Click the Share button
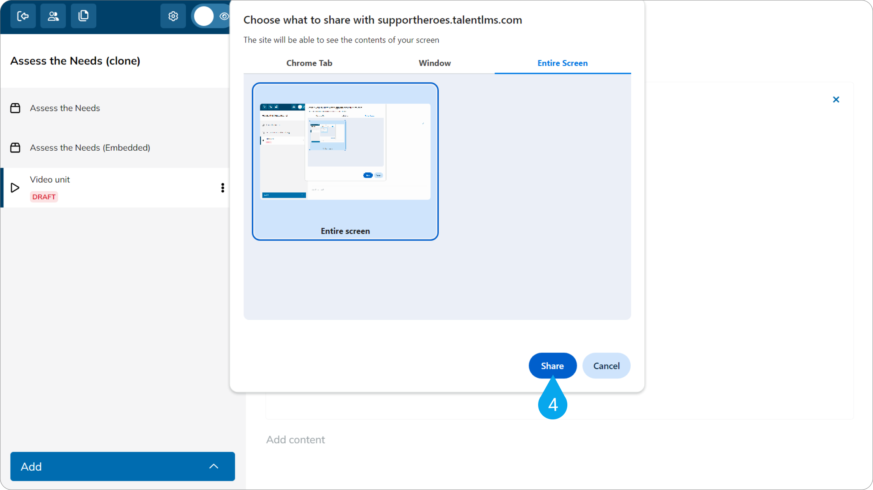Image resolution: width=873 pixels, height=490 pixels. coord(553,366)
